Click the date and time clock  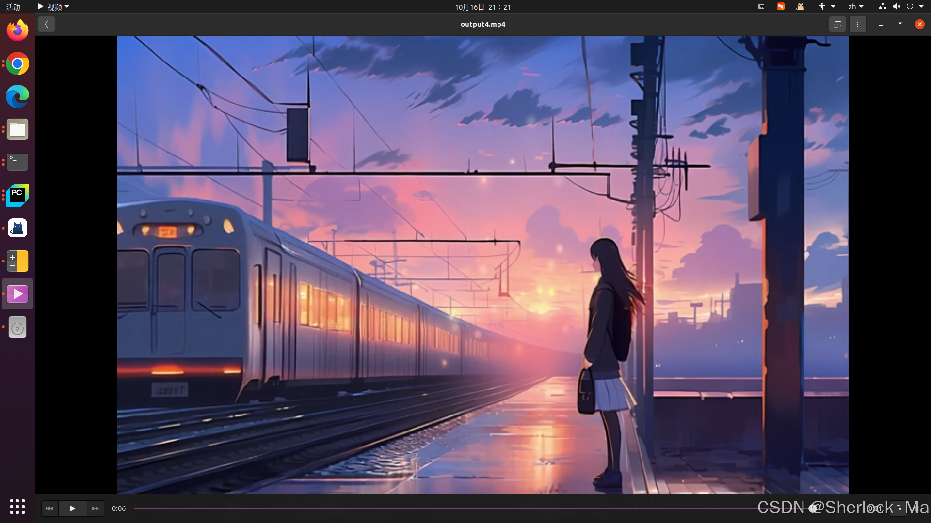(x=482, y=7)
